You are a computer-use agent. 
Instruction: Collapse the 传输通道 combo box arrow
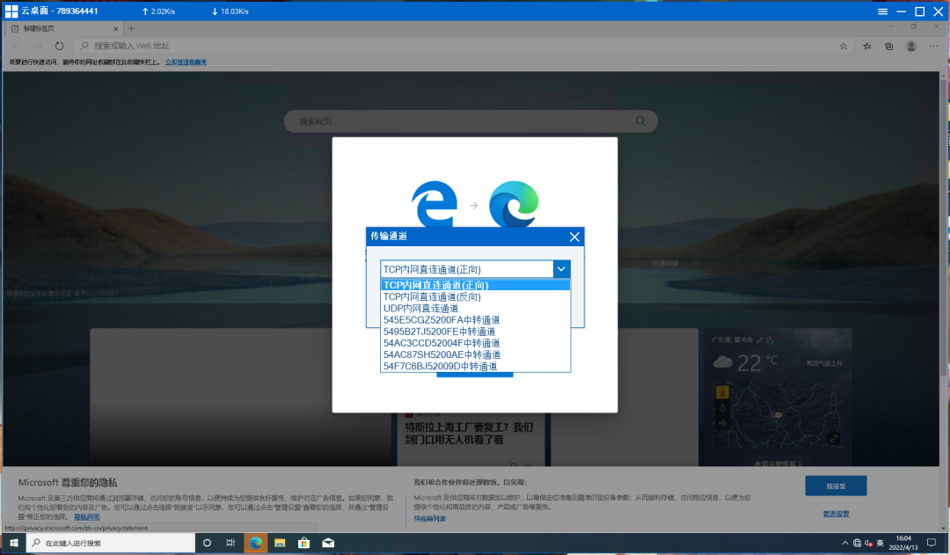click(561, 269)
